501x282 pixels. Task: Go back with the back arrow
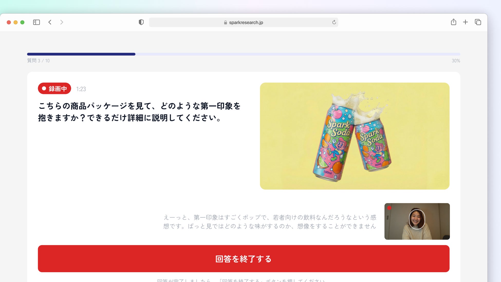50,22
